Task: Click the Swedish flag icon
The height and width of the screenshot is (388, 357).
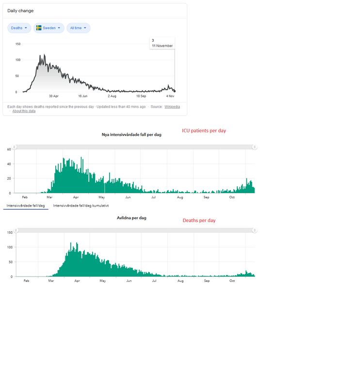Action: 39,28
